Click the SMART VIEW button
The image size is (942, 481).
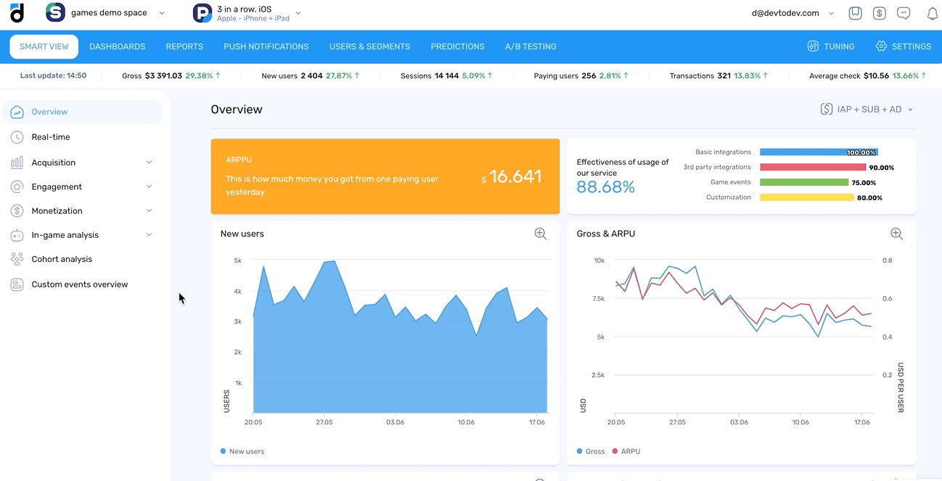[44, 46]
